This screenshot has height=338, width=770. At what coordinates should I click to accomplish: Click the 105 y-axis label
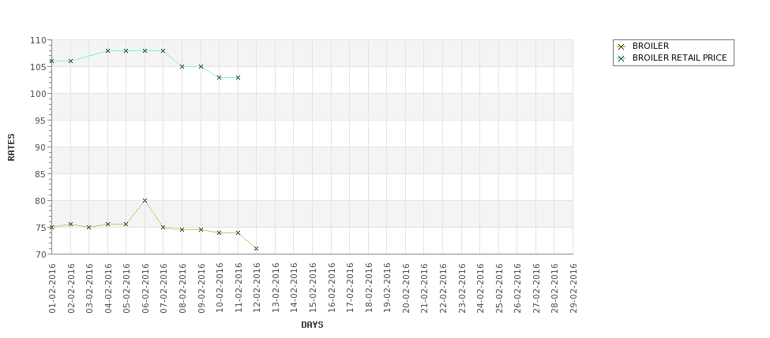click(x=40, y=67)
